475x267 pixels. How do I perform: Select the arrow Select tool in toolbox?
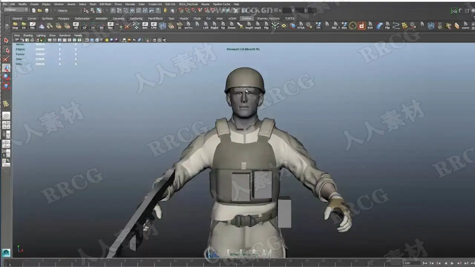pos(6,40)
